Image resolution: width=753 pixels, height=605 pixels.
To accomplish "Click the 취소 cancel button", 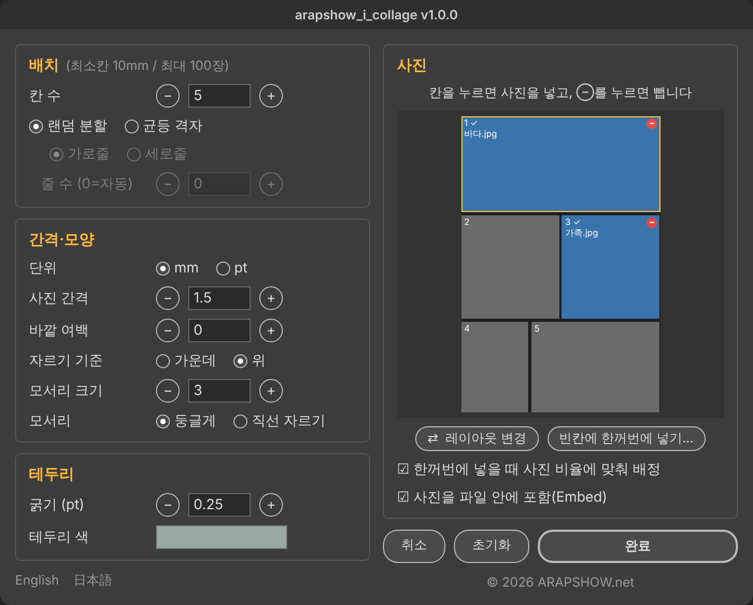I will pos(414,546).
